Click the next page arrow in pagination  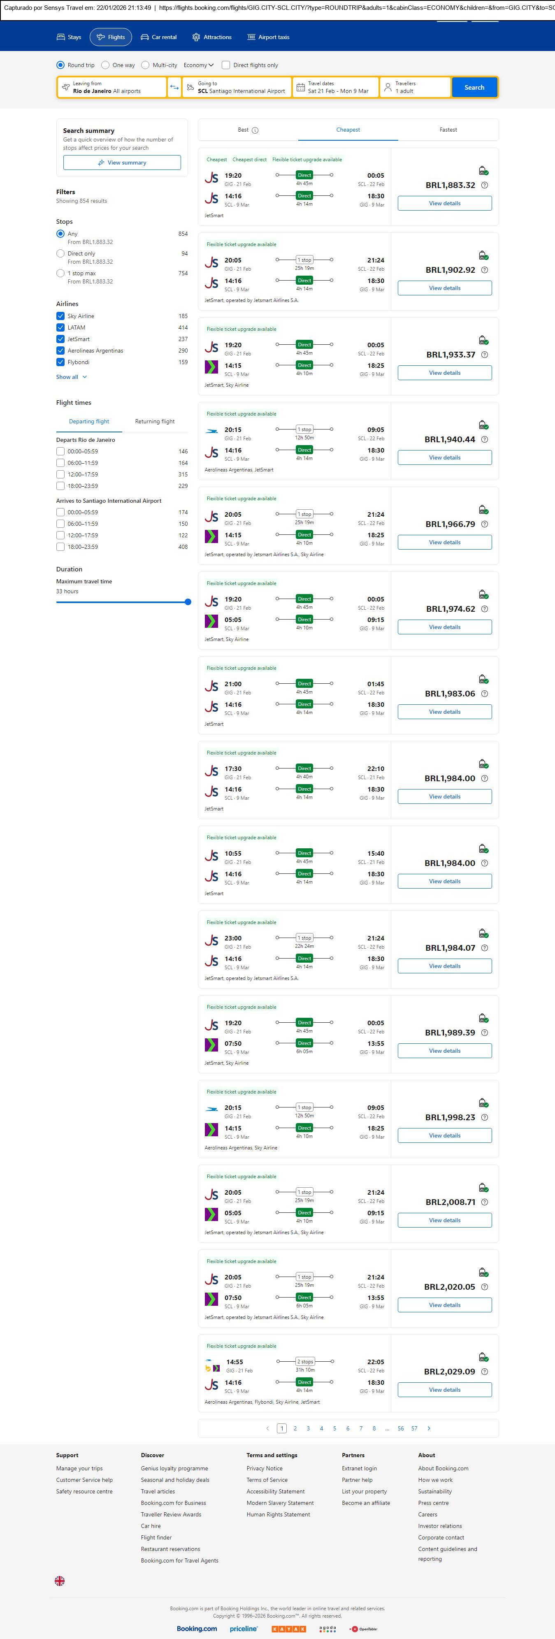pyautogui.click(x=429, y=1428)
